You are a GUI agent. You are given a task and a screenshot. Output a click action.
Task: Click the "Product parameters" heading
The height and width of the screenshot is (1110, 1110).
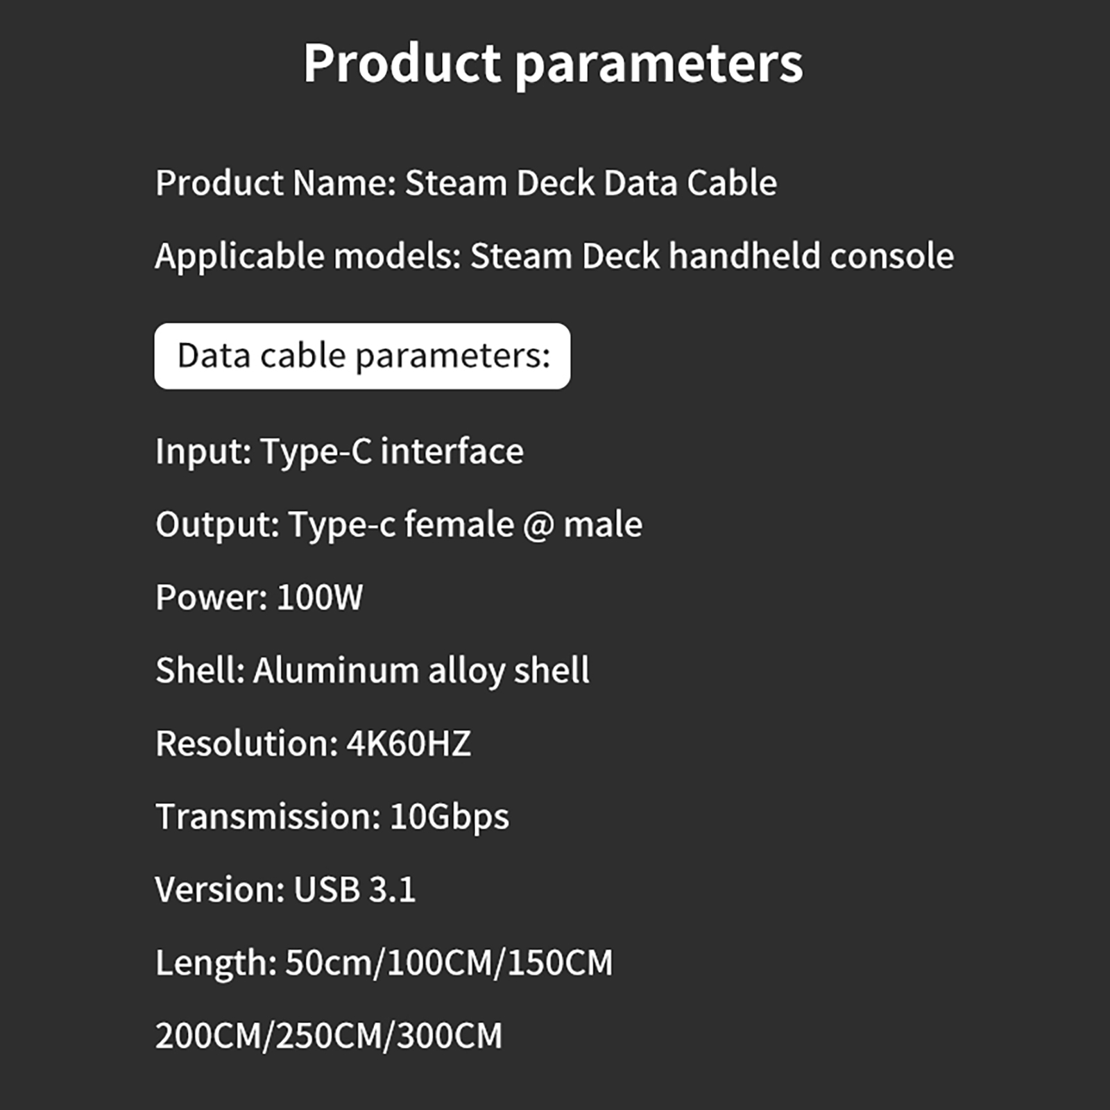(x=553, y=64)
